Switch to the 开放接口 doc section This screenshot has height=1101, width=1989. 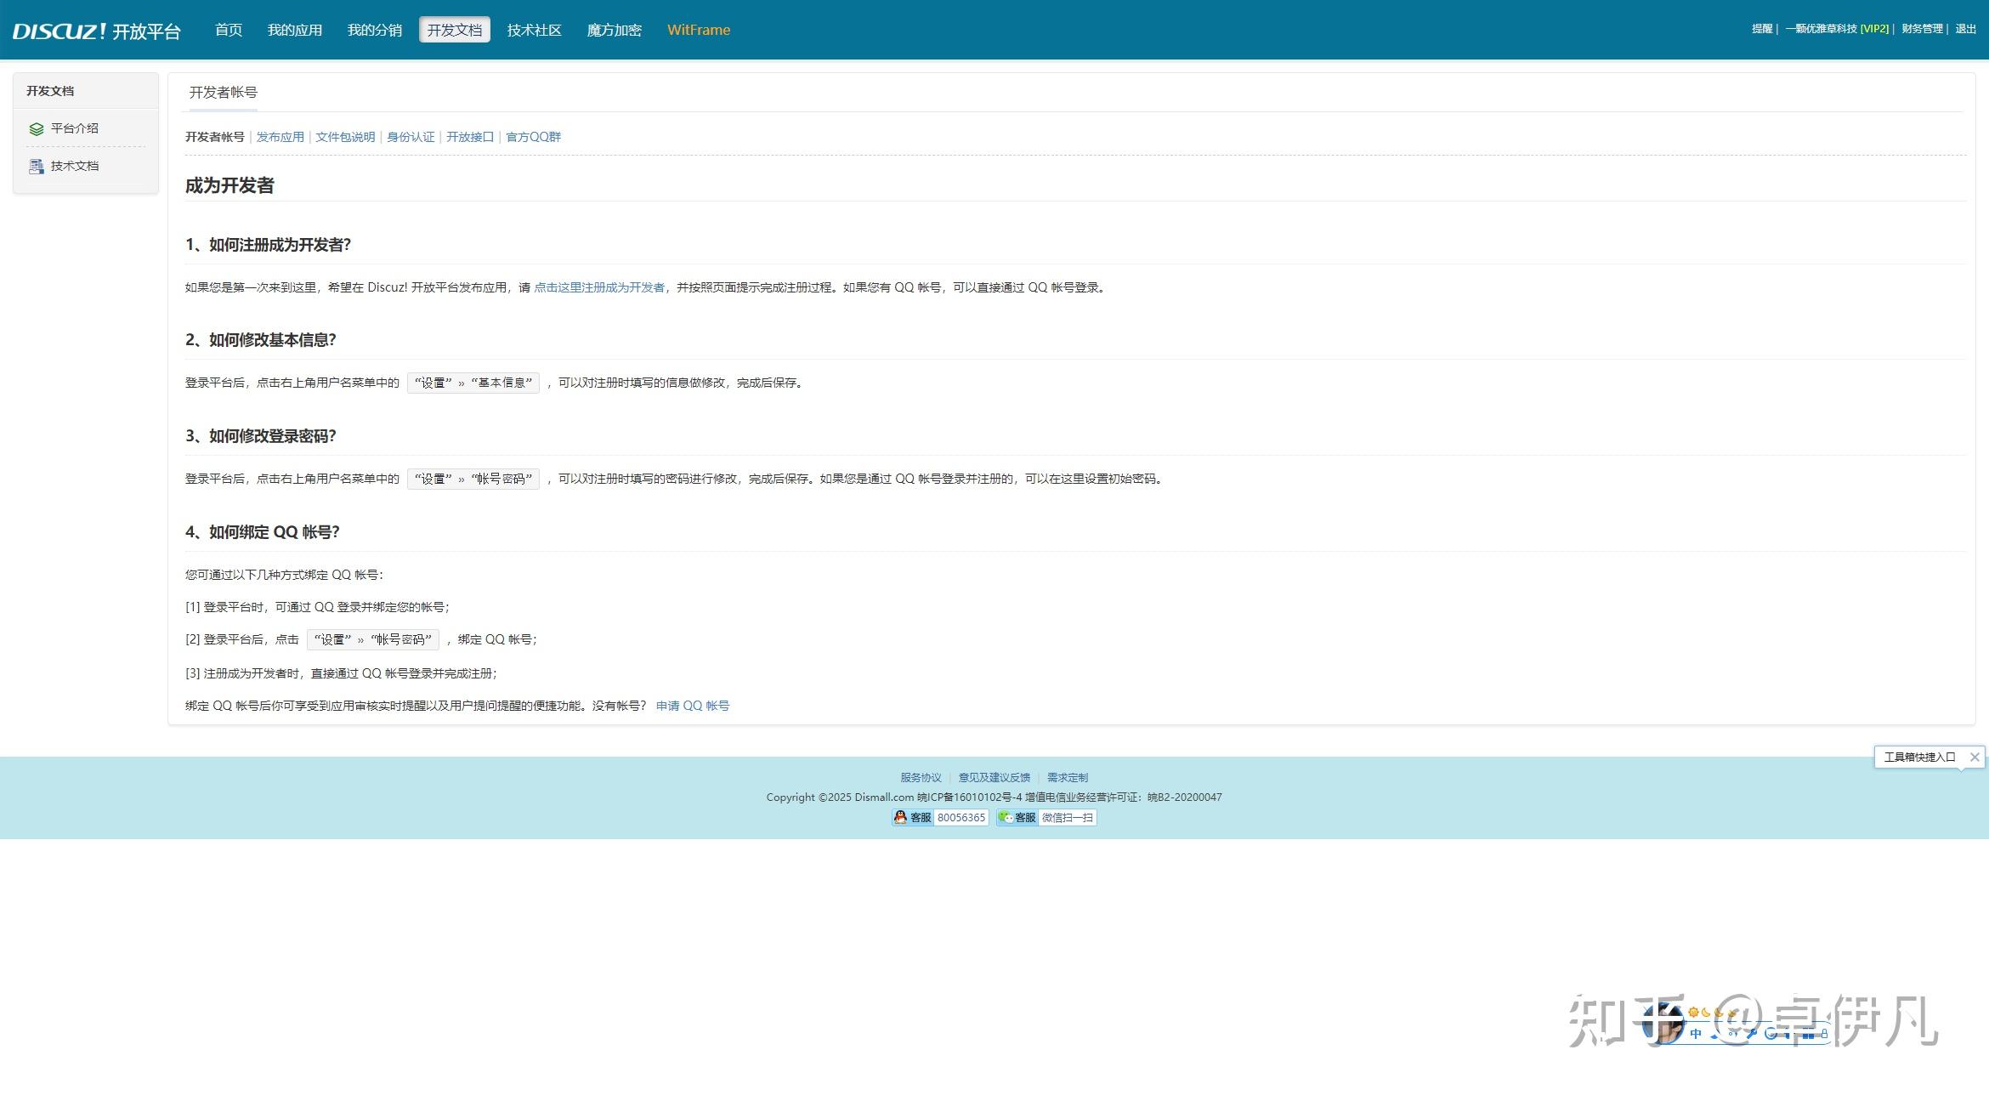[469, 137]
